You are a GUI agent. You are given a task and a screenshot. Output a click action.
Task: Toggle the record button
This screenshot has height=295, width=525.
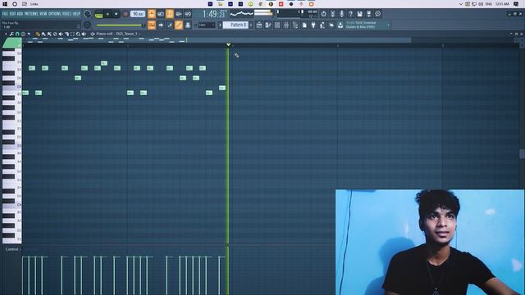coord(126,14)
